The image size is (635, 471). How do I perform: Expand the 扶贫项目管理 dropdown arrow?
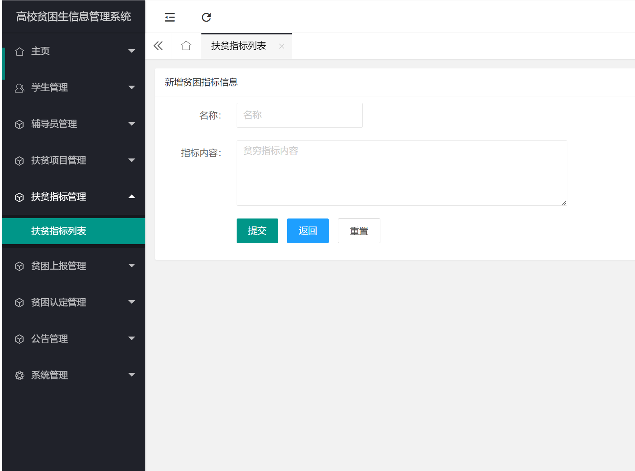[x=132, y=160]
